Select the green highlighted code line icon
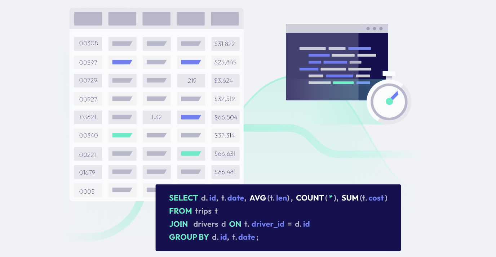The height and width of the screenshot is (257, 496). click(x=343, y=83)
